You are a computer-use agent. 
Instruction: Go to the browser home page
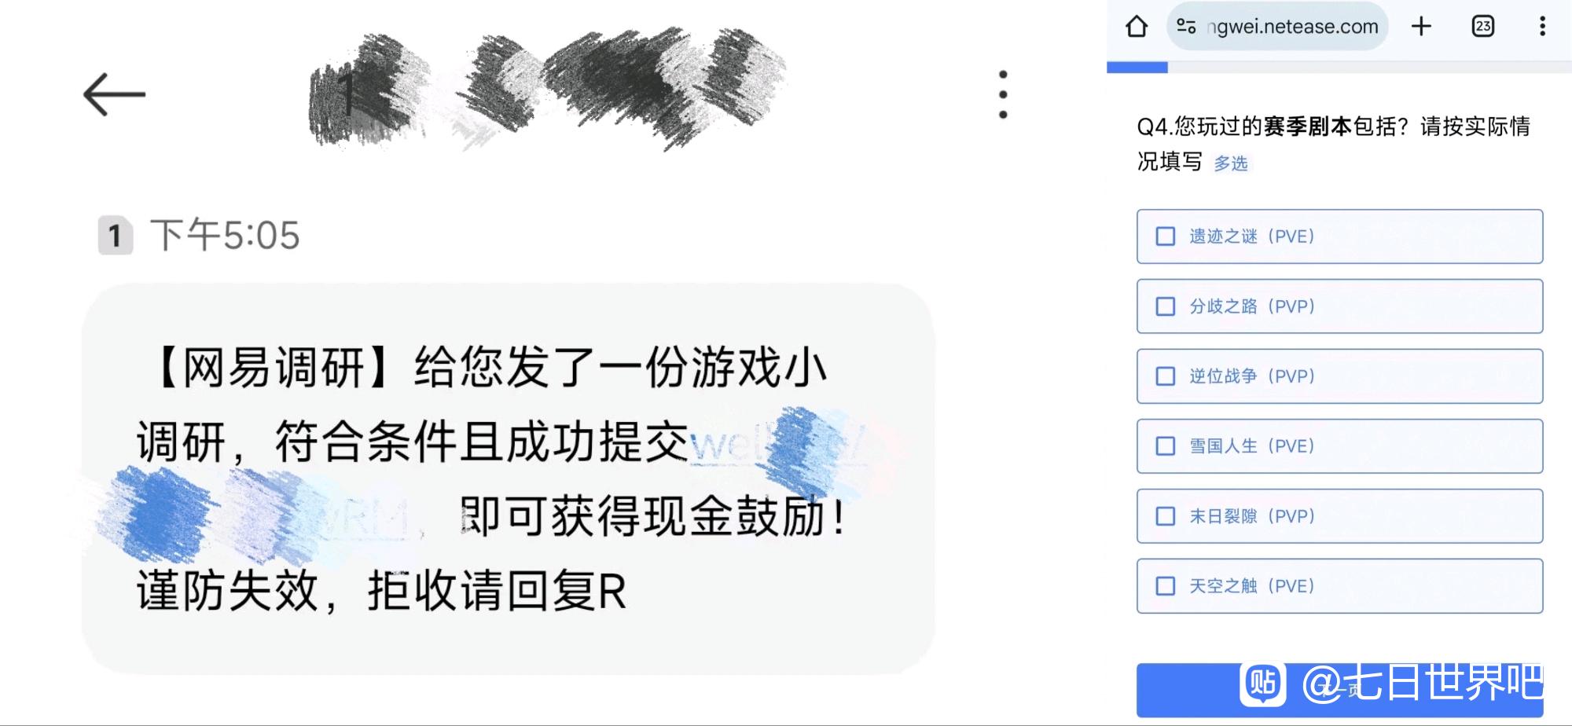(1137, 27)
